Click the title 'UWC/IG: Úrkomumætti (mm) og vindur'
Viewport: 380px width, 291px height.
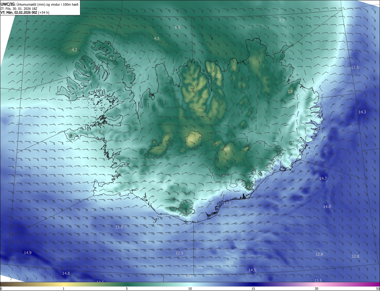coord(39,4)
